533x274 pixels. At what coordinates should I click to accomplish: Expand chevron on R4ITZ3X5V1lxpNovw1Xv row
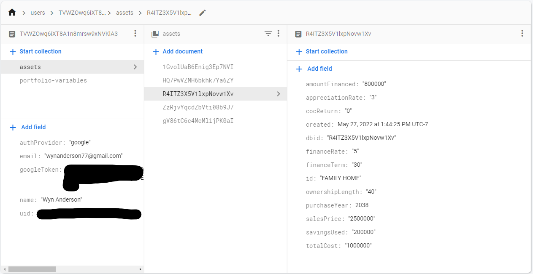point(278,94)
